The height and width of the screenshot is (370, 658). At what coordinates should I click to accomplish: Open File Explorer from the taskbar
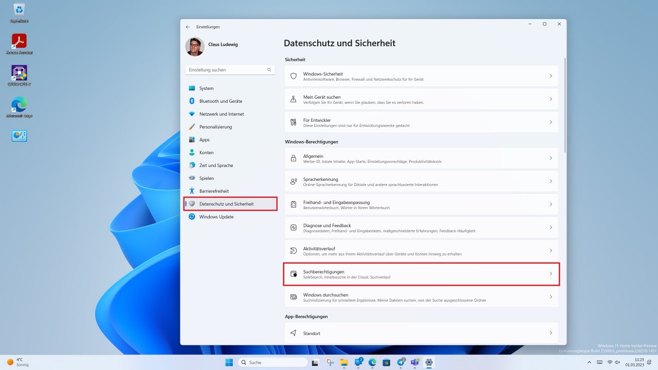344,362
